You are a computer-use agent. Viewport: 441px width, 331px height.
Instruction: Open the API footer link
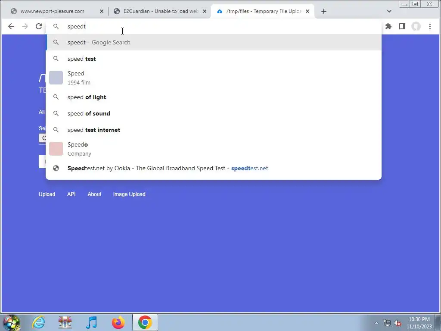tap(71, 194)
